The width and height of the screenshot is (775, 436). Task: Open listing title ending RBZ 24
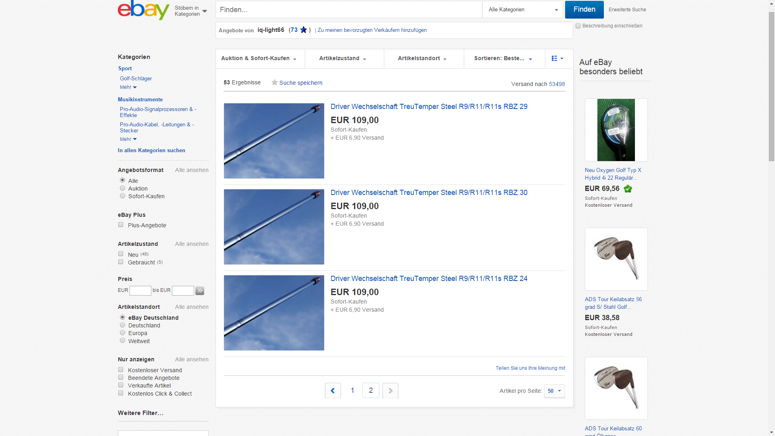coord(429,279)
